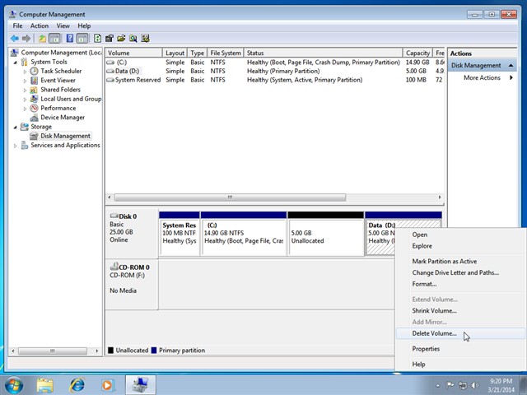The height and width of the screenshot is (395, 527).
Task: Collapse the Disk Management actions header
Action: pyautogui.click(x=511, y=66)
